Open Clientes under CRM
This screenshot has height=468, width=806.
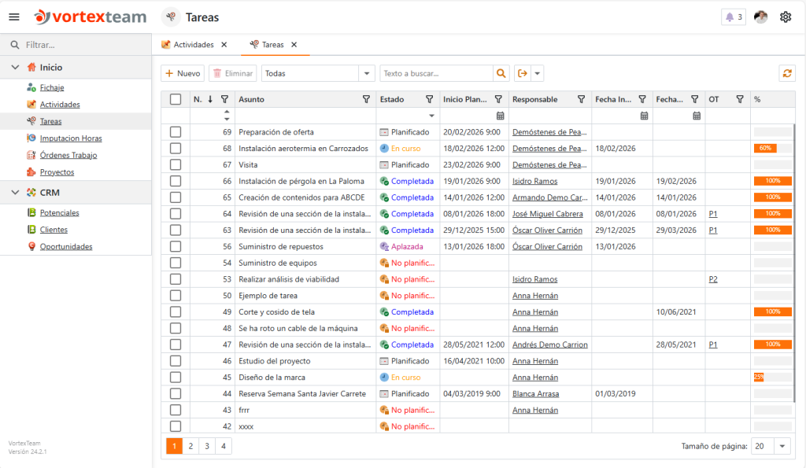click(54, 230)
